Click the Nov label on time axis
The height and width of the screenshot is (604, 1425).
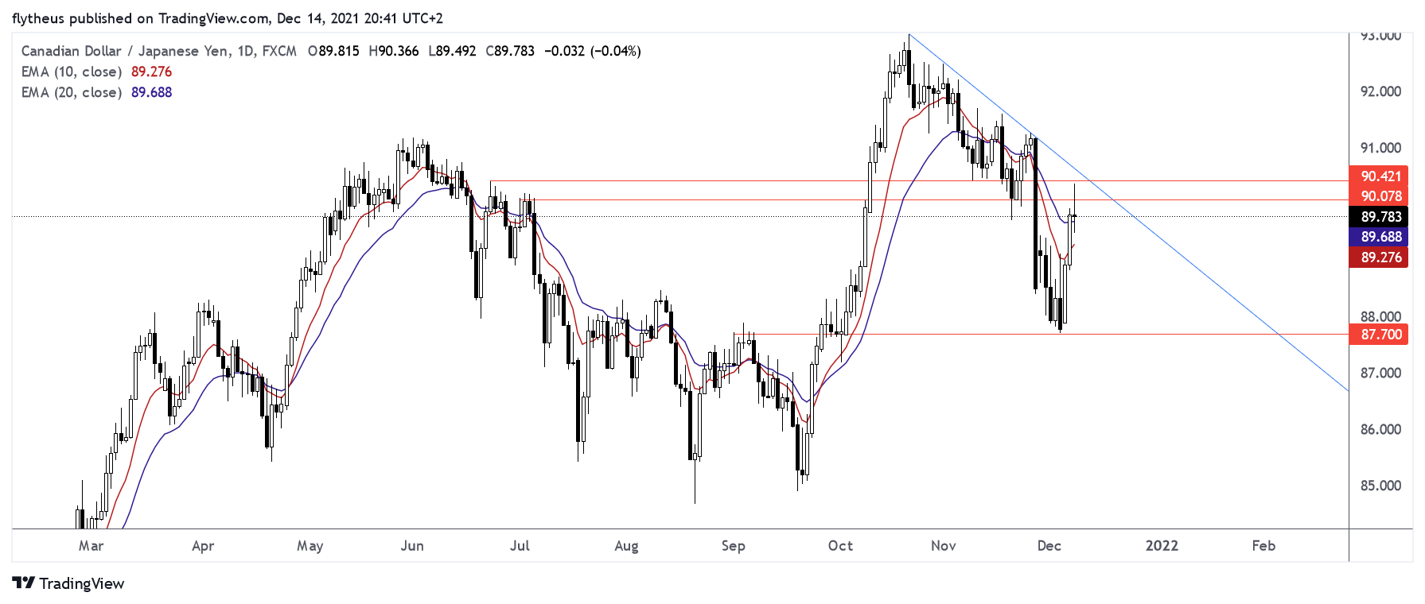944,546
